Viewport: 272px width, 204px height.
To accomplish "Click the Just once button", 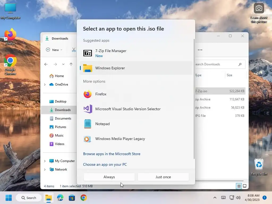I will 163,177.
